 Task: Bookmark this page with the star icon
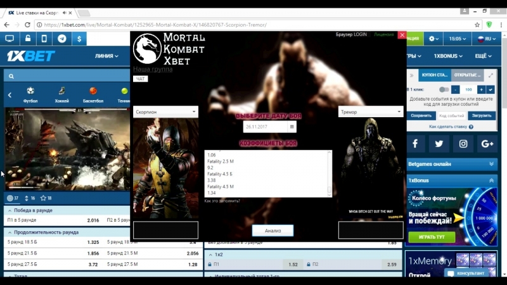[x=477, y=25]
